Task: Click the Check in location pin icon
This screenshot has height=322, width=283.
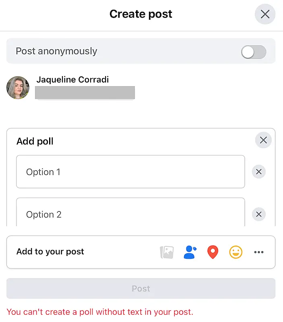Action: [x=213, y=252]
